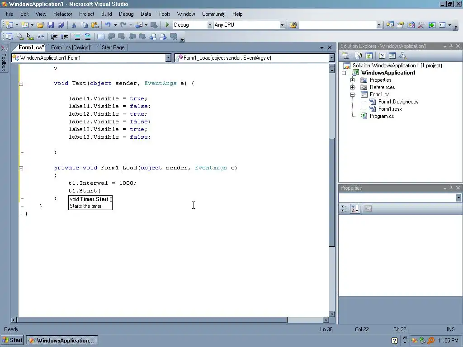Click the Copy toolbar icon
Viewport: 463px width, 347px height.
pos(85,25)
